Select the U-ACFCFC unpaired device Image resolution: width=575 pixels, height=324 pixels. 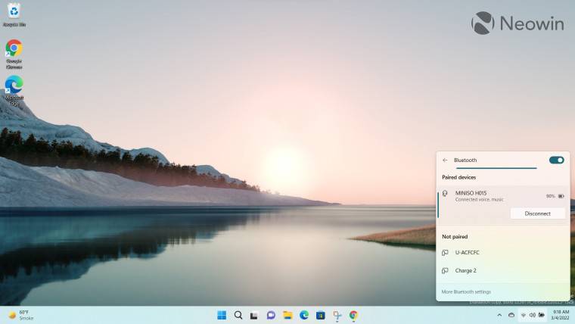point(467,252)
